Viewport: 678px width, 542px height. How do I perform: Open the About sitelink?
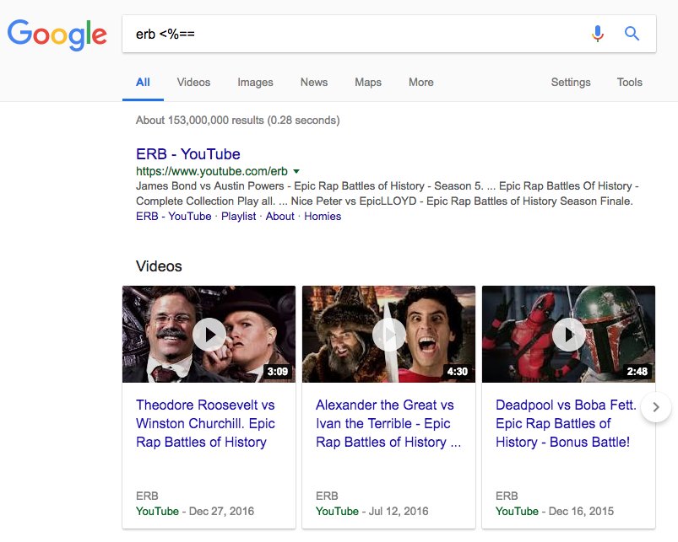point(279,216)
